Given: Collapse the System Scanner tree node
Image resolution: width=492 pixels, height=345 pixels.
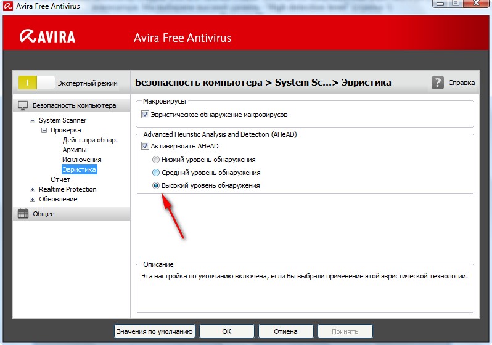Looking at the screenshot, I should (32, 120).
